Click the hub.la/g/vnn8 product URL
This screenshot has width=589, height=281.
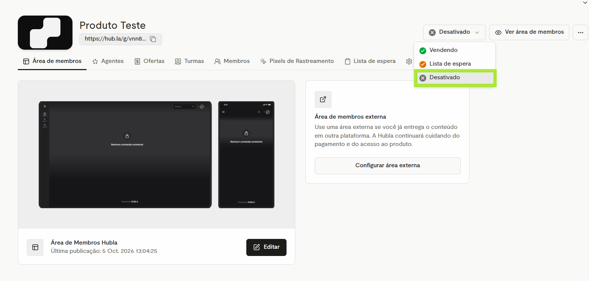coord(115,39)
